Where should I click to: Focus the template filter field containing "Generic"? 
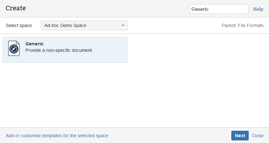218,9
